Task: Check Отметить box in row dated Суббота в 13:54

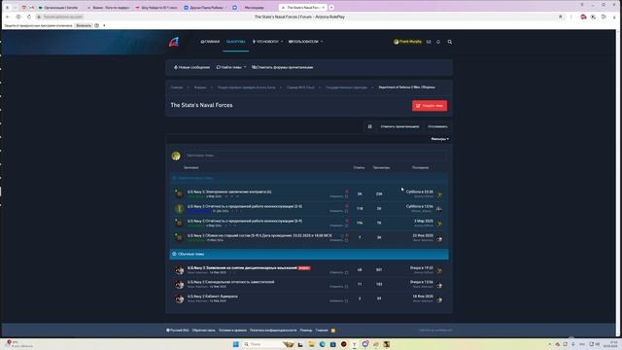Action: point(346,211)
